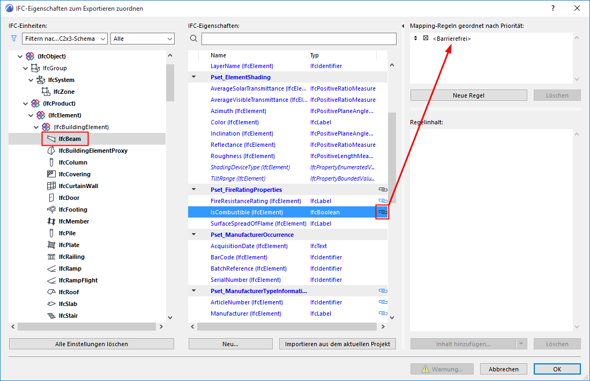Select the IfcDoor icon
This screenshot has width=590, height=381.
(x=51, y=197)
